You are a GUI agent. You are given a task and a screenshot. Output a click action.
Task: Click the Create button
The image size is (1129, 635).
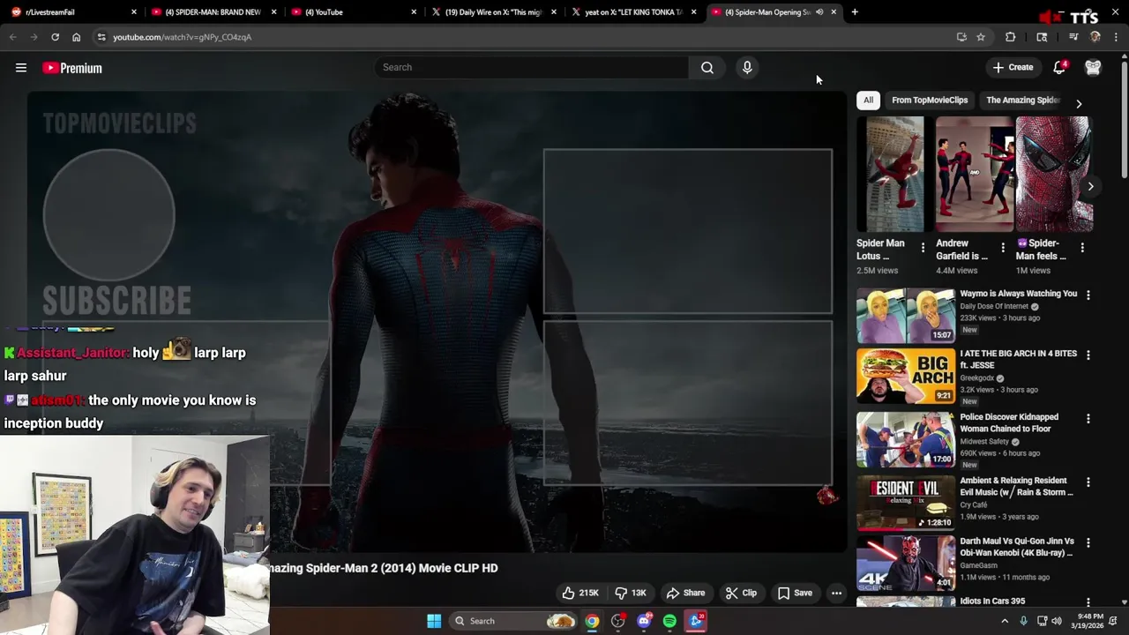[x=1012, y=67]
